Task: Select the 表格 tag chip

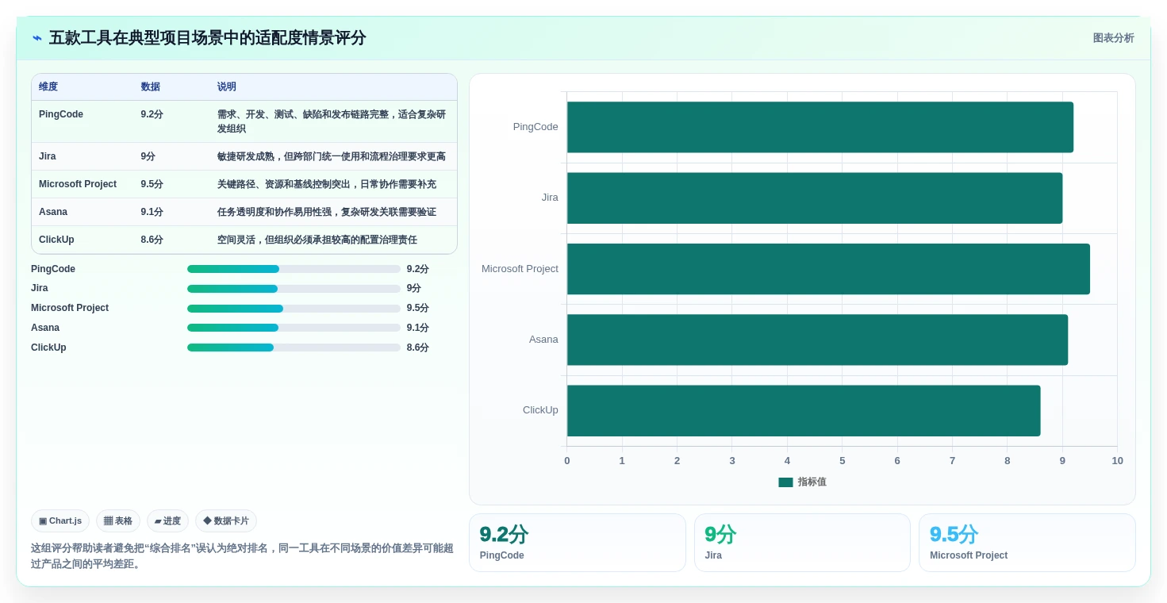Action: pyautogui.click(x=118, y=521)
